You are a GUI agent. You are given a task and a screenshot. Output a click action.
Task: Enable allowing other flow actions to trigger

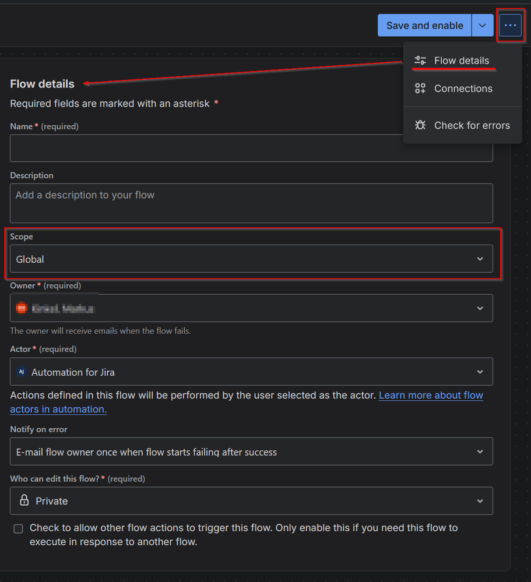click(18, 528)
